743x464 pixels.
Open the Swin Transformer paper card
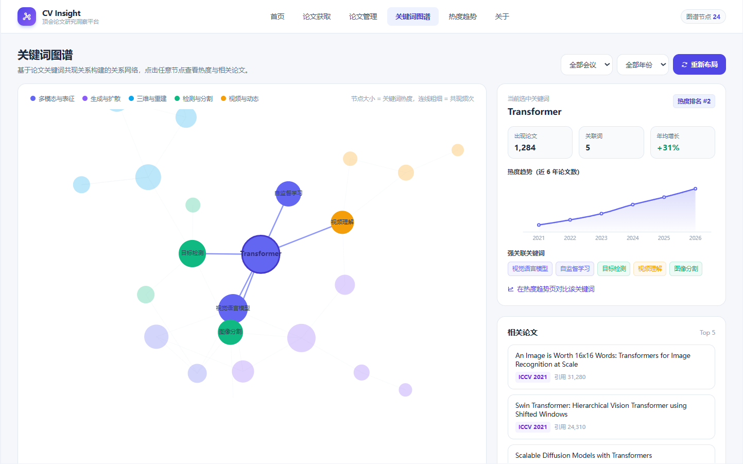pos(611,417)
